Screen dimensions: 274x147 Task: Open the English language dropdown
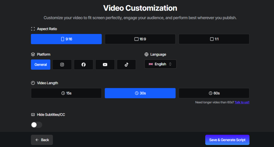(x=161, y=64)
